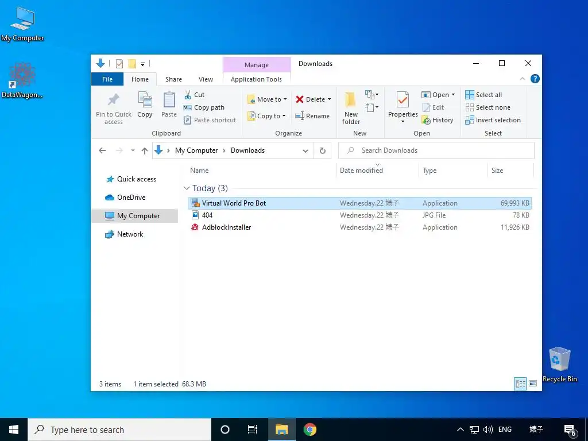Expand the Open button dropdown

453,95
